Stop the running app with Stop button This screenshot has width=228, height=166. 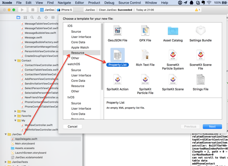pos(33,10)
